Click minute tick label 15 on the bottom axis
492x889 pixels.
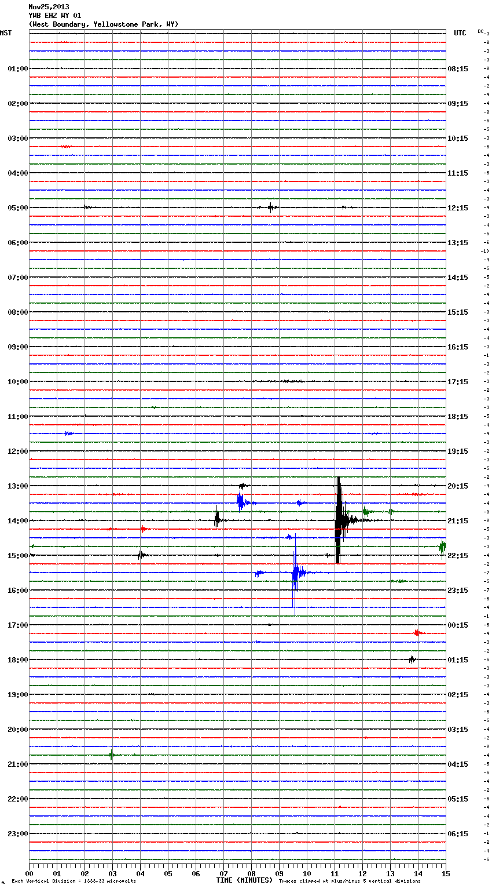[x=446, y=873]
